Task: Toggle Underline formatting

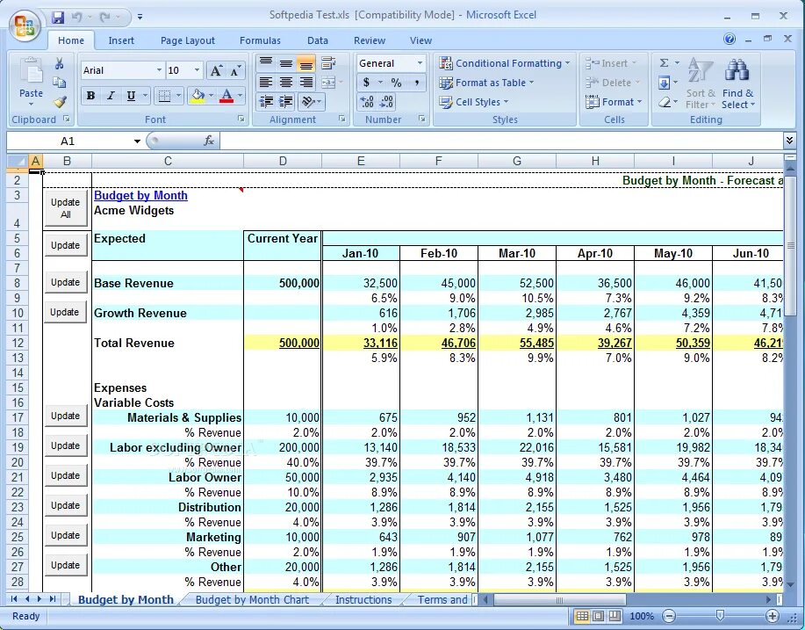Action: tap(131, 96)
